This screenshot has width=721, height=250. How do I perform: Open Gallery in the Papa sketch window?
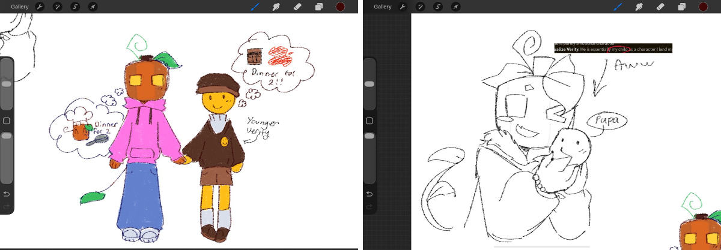(383, 7)
